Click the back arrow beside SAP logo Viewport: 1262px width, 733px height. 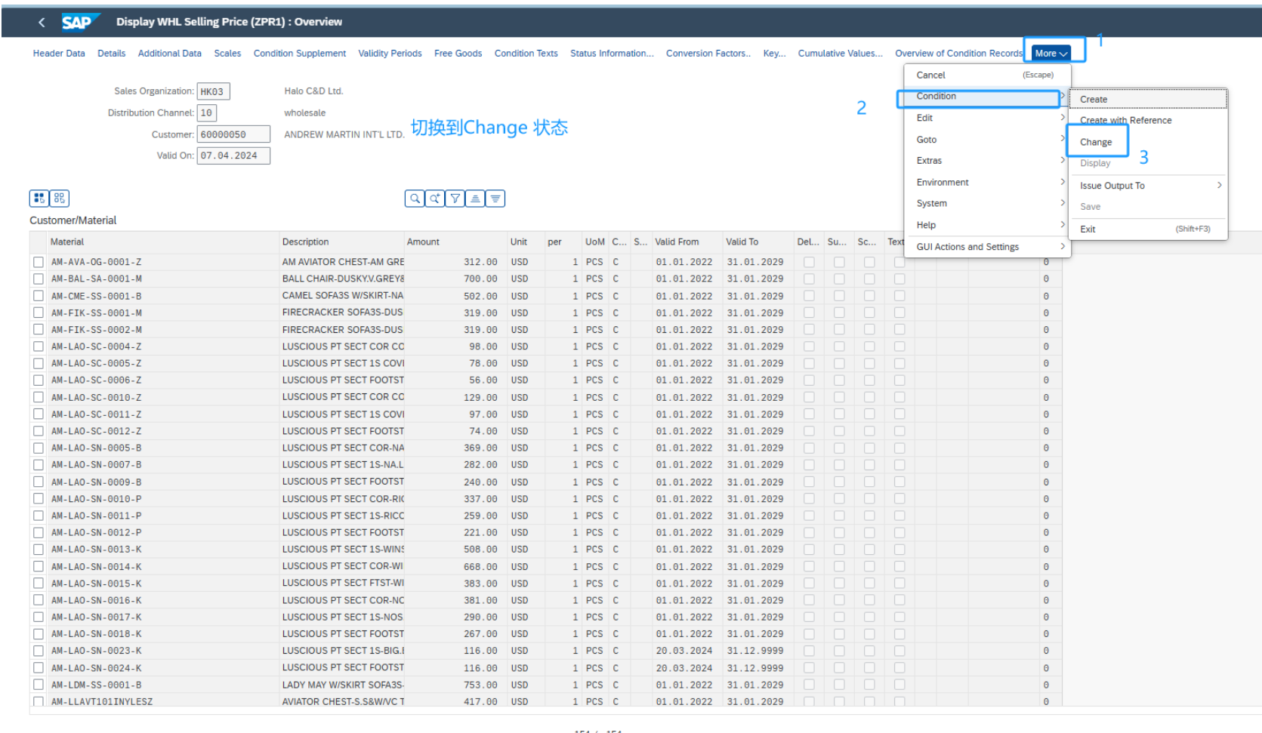point(42,23)
